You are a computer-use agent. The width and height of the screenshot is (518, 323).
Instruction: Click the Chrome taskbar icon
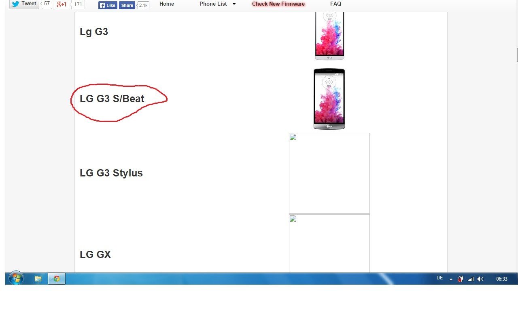pyautogui.click(x=57, y=279)
